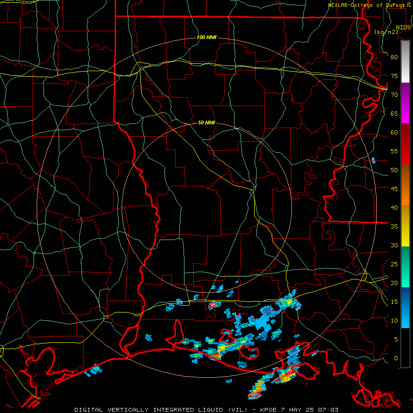Click the 40 value on the VIL scale
Screen dimensions: 413x413
point(394,207)
